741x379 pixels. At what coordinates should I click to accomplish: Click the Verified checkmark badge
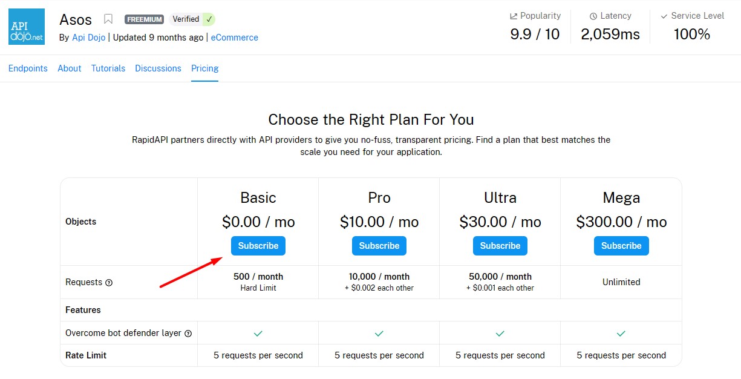[x=209, y=19]
